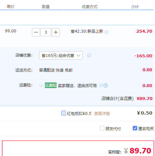Click the chevron arrow in 组合优惠 dropdown

[79, 56]
